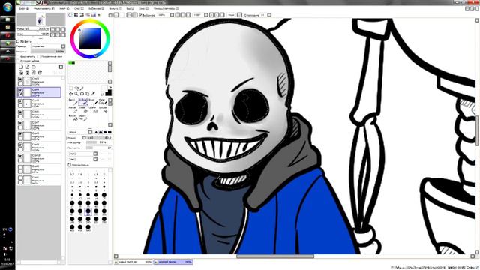Activate the magnifier zoom tool
The image size is (480, 270).
(76, 94)
